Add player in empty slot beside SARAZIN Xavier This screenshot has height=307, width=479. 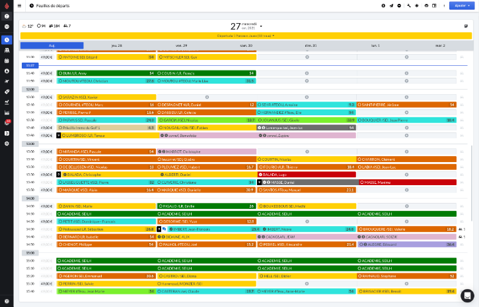(x=207, y=97)
